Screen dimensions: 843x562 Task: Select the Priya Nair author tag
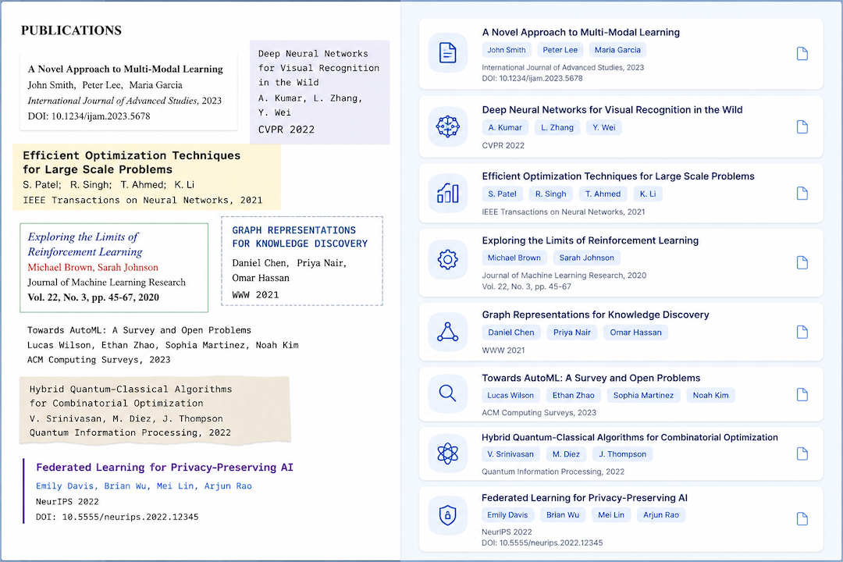(x=572, y=333)
